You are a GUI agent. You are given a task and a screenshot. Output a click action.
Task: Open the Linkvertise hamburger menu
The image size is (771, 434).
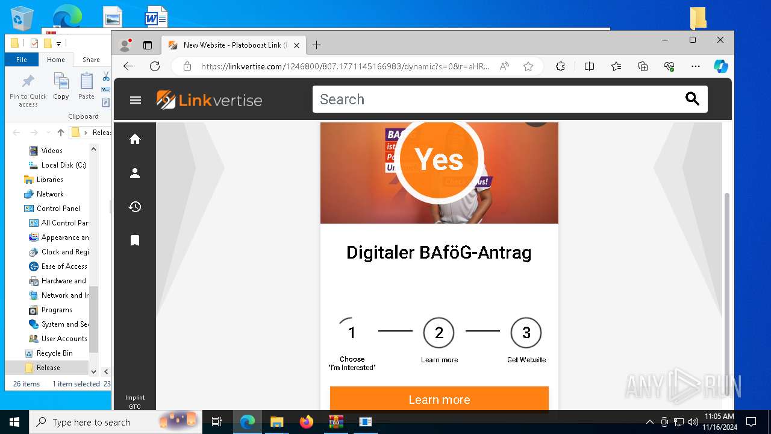pos(136,100)
